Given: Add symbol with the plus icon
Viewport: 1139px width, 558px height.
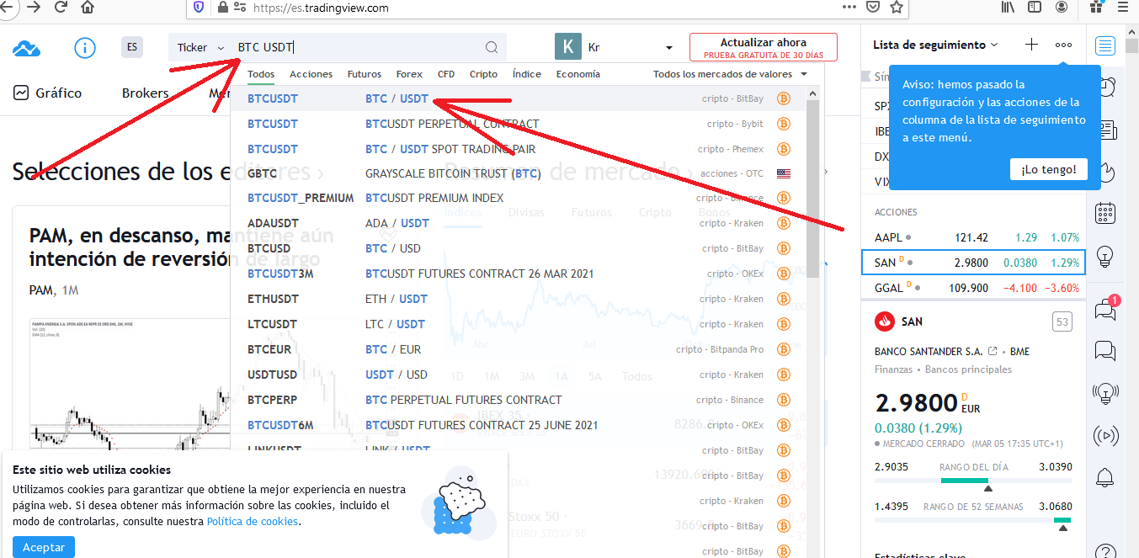Looking at the screenshot, I should point(1031,45).
